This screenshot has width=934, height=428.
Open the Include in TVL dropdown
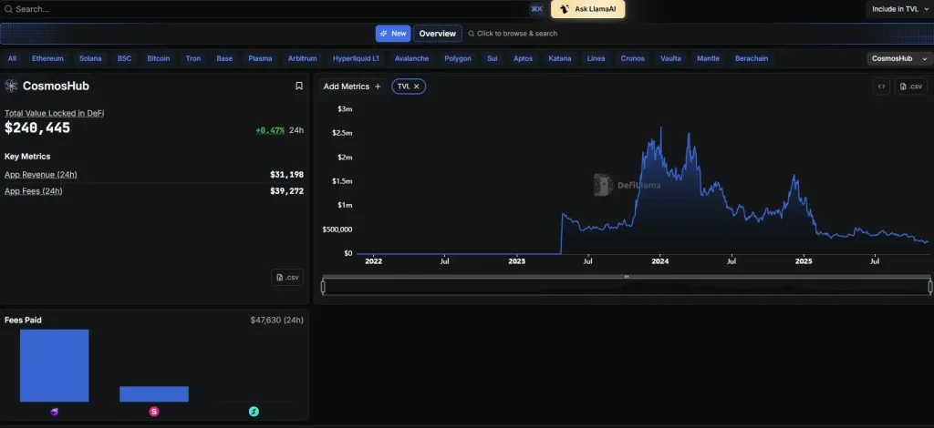pos(898,9)
